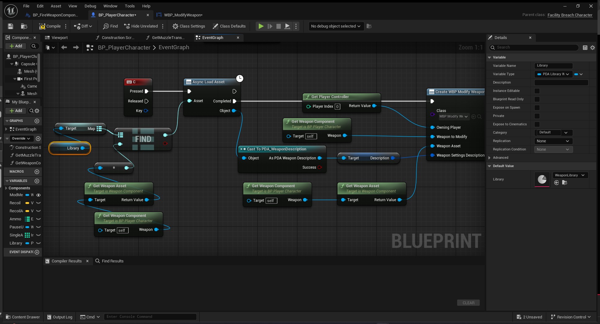Open the Content Drawer
The height and width of the screenshot is (324, 600).
coord(23,317)
